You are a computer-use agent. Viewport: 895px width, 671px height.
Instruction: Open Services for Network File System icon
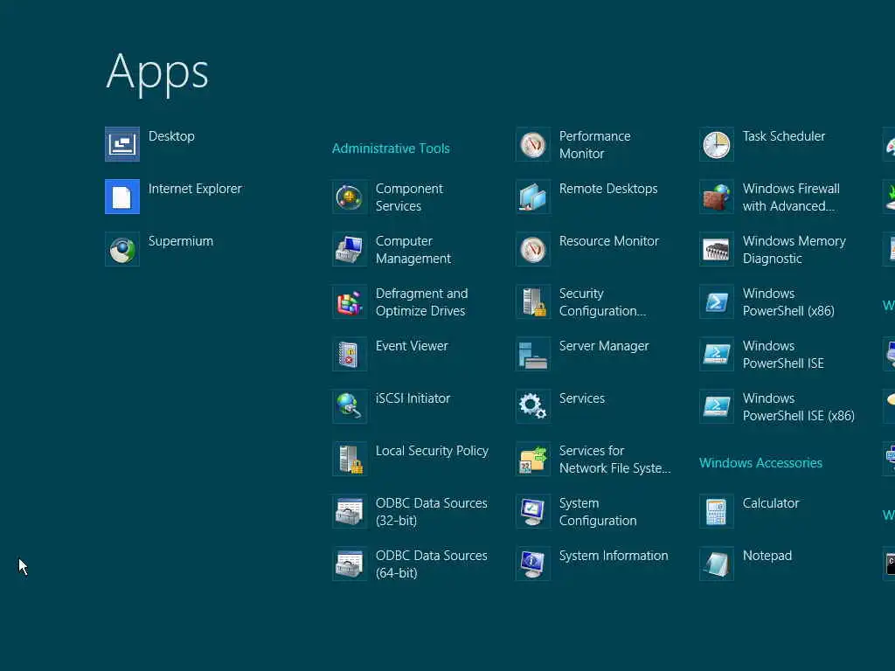point(533,460)
